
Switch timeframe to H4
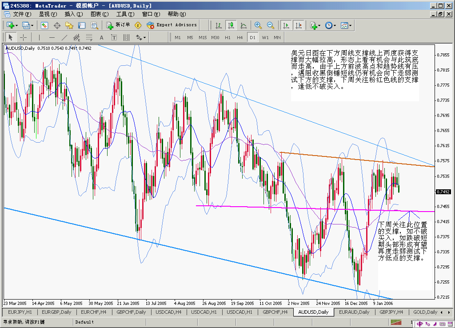point(239,37)
